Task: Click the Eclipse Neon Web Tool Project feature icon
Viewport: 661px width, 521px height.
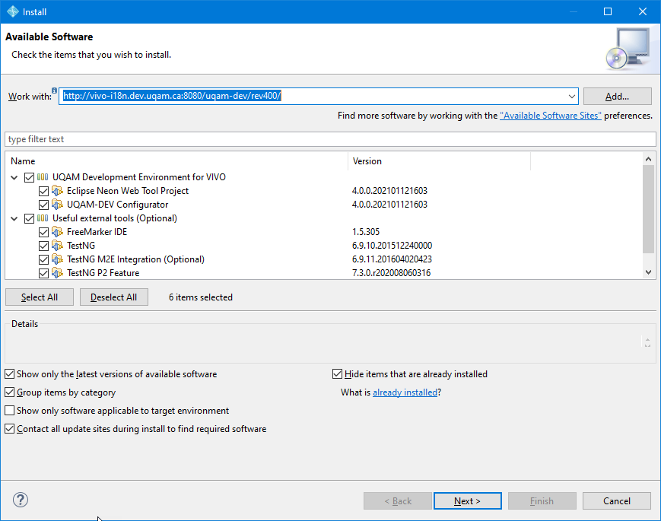Action: pos(57,191)
